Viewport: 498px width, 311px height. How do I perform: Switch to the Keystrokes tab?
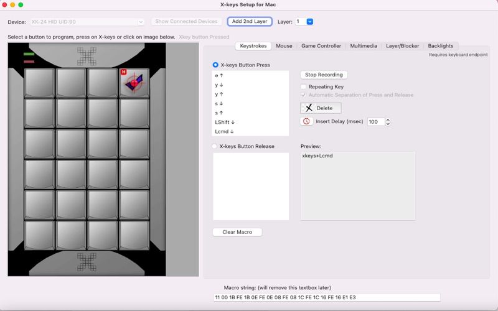253,46
